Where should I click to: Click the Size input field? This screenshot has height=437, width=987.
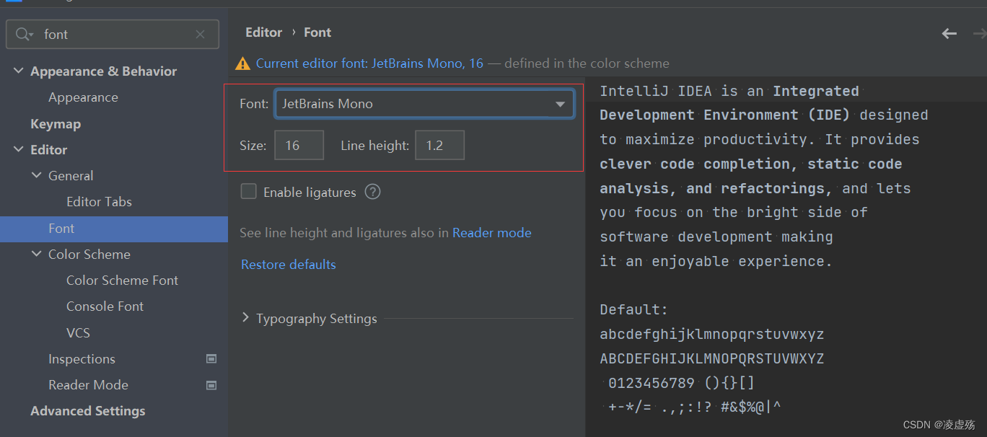(x=299, y=146)
